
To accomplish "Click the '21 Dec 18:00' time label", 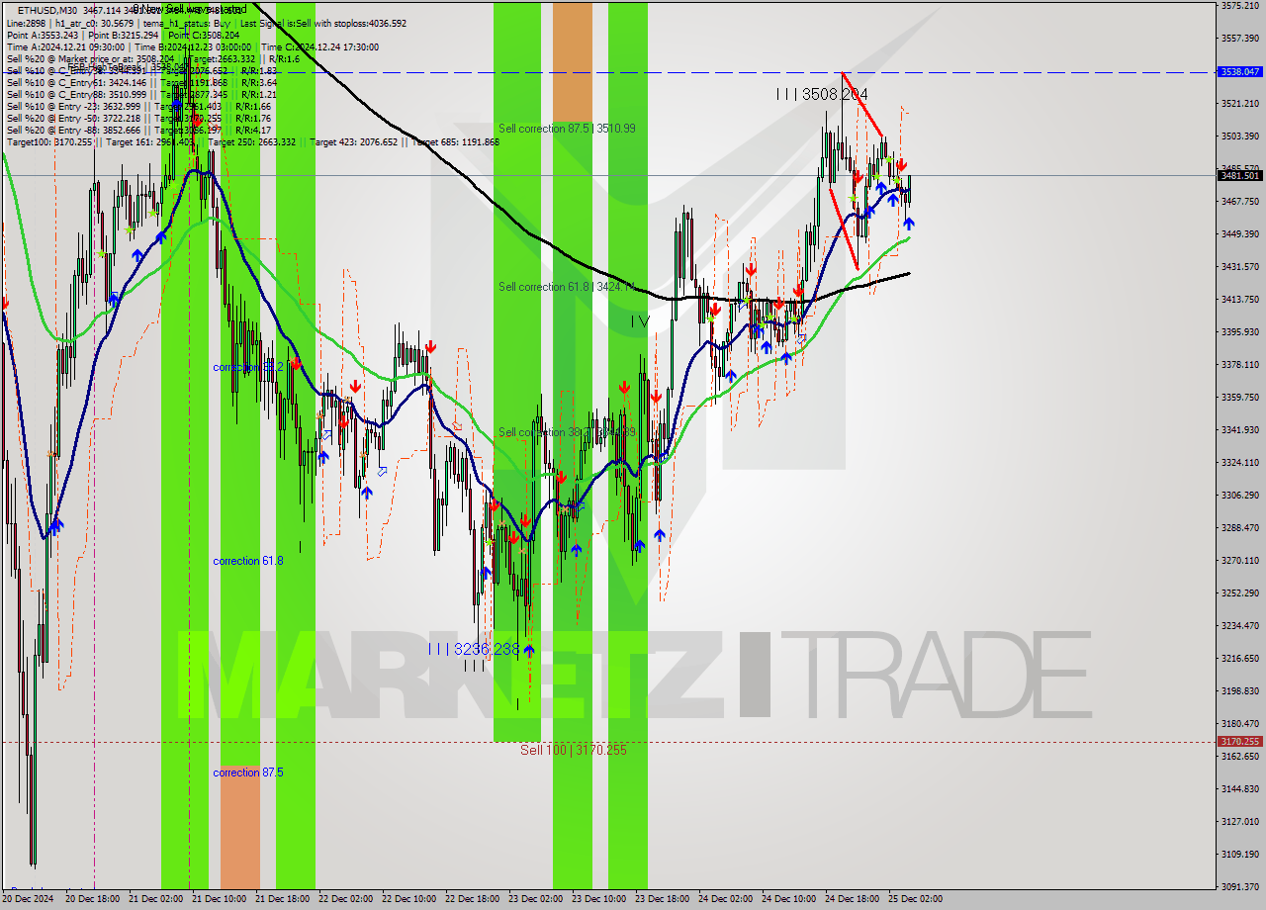I will 283,900.
